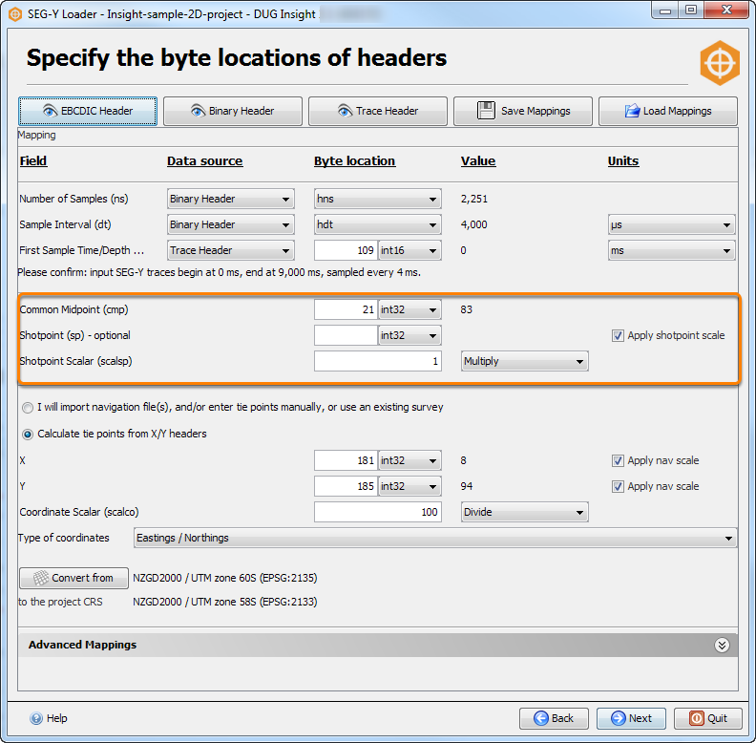Image resolution: width=756 pixels, height=743 pixels.
Task: Click the Advanced Mappings header bar
Action: (378, 645)
